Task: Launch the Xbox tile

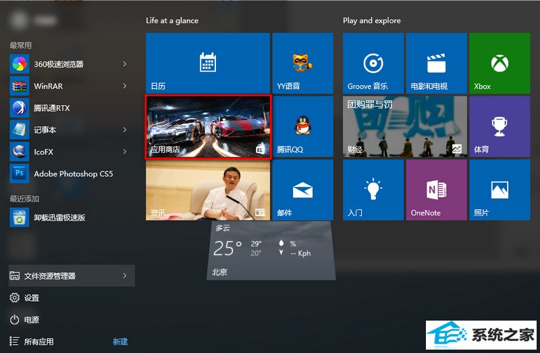Action: tap(500, 63)
